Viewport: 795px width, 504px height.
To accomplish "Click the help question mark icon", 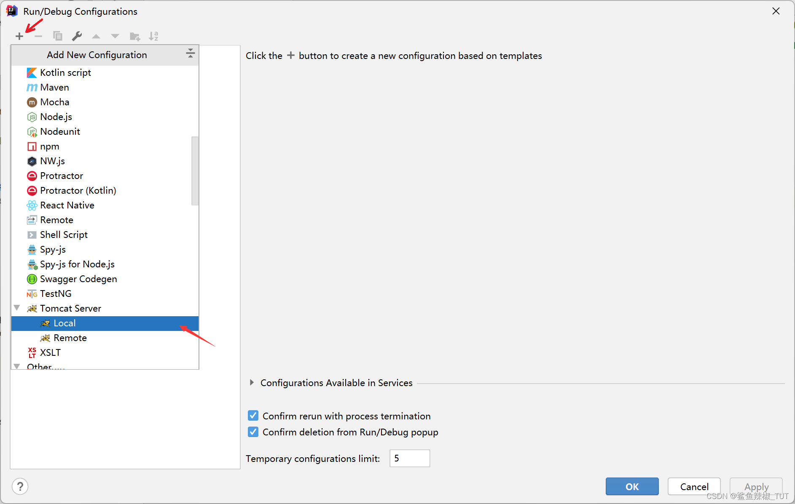I will 20,487.
